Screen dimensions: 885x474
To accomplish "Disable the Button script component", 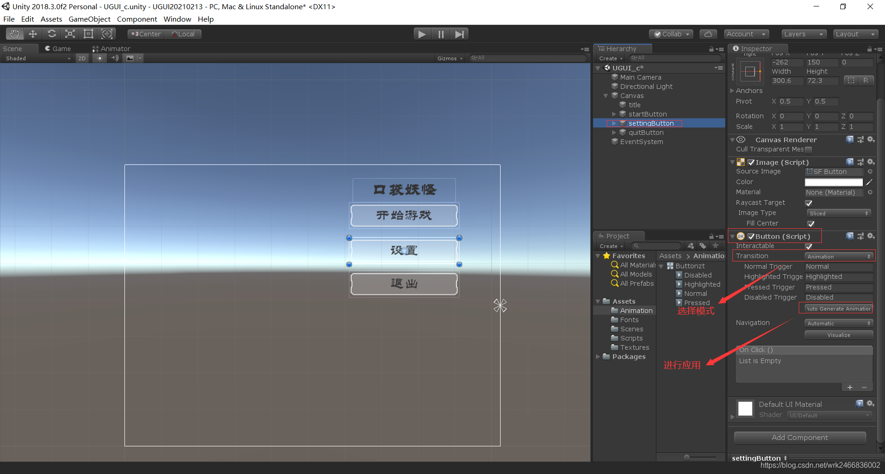I will click(x=751, y=237).
